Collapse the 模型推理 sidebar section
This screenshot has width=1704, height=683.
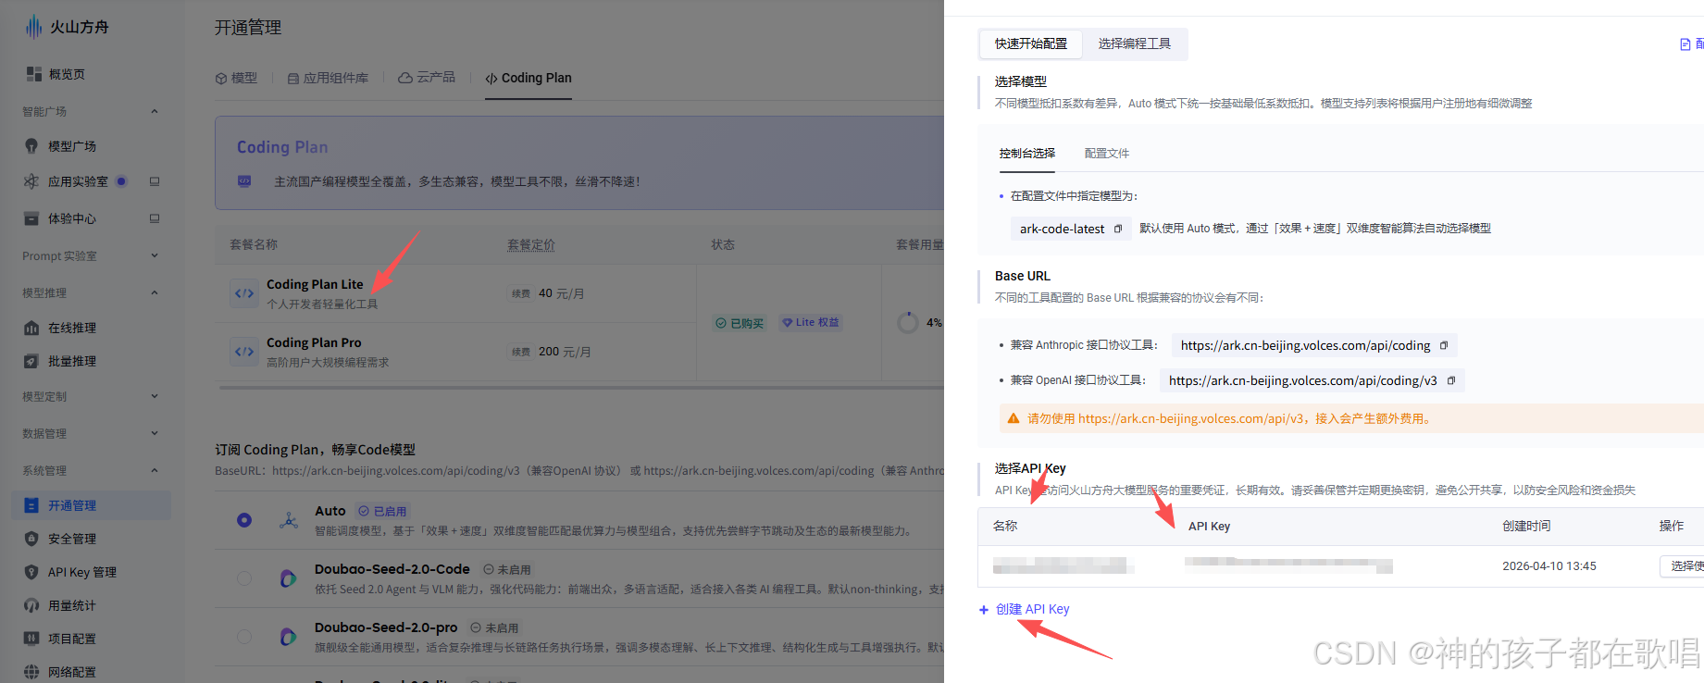[x=155, y=292]
